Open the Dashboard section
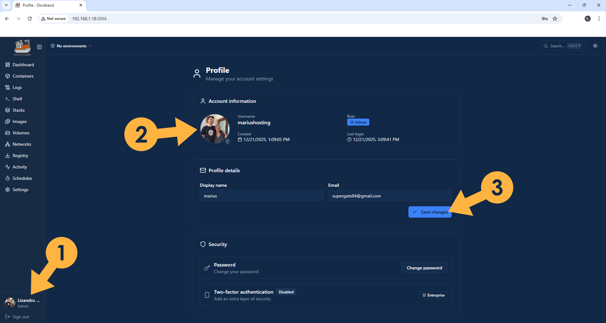Image resolution: width=606 pixels, height=323 pixels. (23, 65)
